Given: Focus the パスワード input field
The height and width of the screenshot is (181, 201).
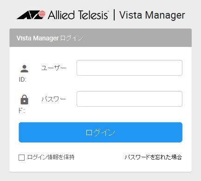Looking at the screenshot, I should (130, 99).
